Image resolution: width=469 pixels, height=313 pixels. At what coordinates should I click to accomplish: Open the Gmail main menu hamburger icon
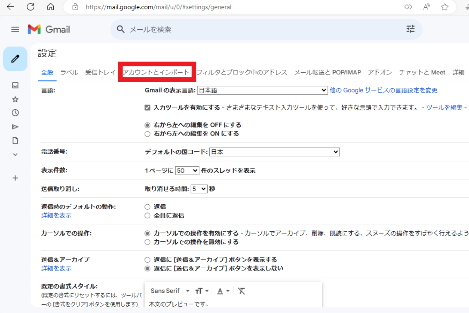15,30
